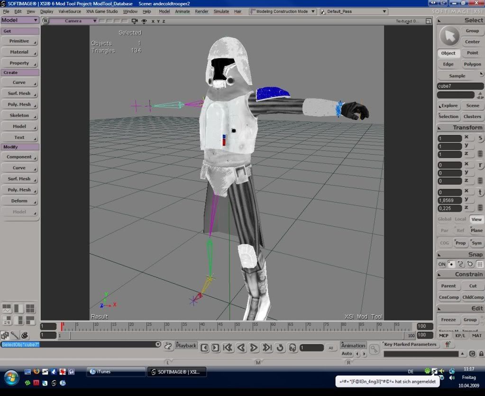This screenshot has height=396, width=485.
Task: Step to previous frame
Action: (204, 348)
